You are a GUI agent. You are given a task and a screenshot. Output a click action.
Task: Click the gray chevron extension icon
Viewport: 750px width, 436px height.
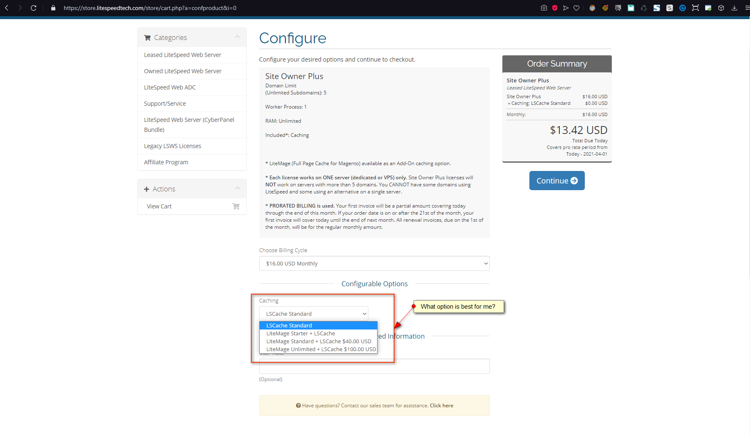(618, 8)
